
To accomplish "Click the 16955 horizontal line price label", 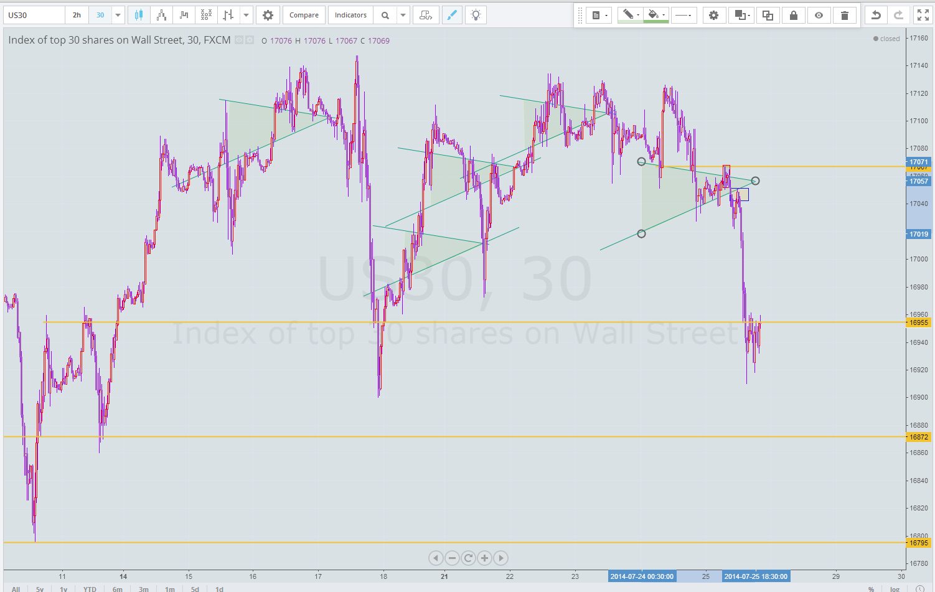I will (x=919, y=322).
